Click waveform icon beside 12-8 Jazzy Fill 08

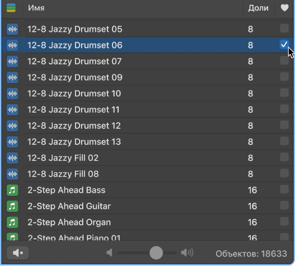13,174
